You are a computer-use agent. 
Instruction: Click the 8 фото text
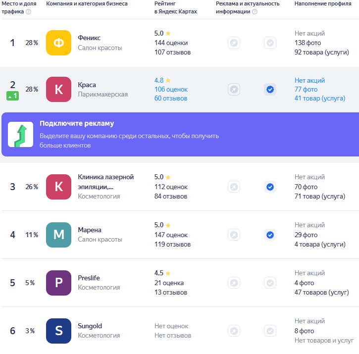304,331
